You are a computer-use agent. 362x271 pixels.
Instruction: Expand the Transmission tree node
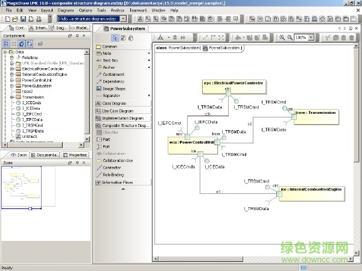click(12, 96)
